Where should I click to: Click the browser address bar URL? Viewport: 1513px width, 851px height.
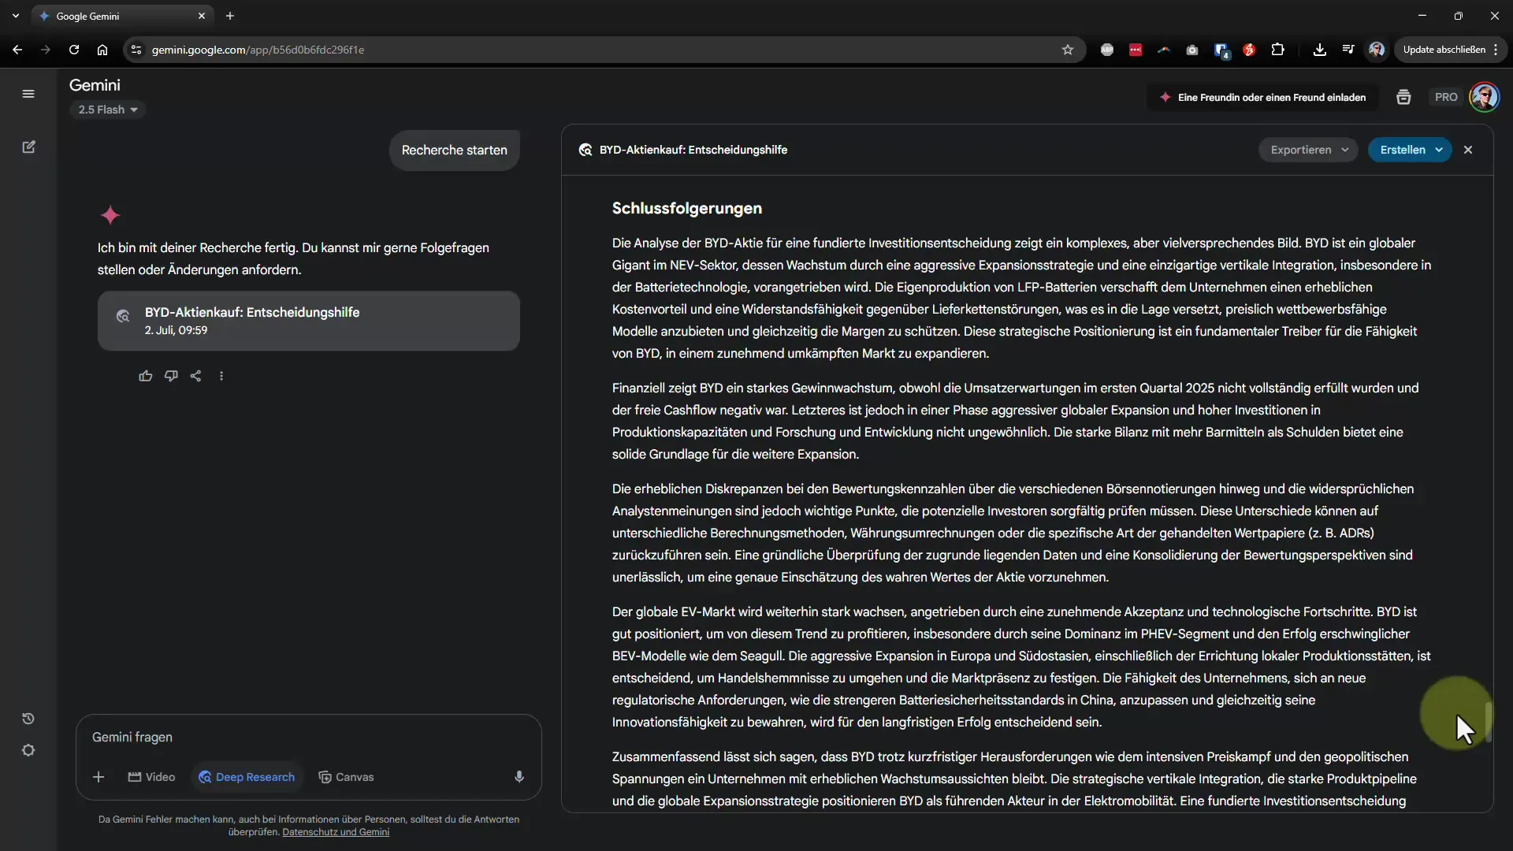pos(258,50)
